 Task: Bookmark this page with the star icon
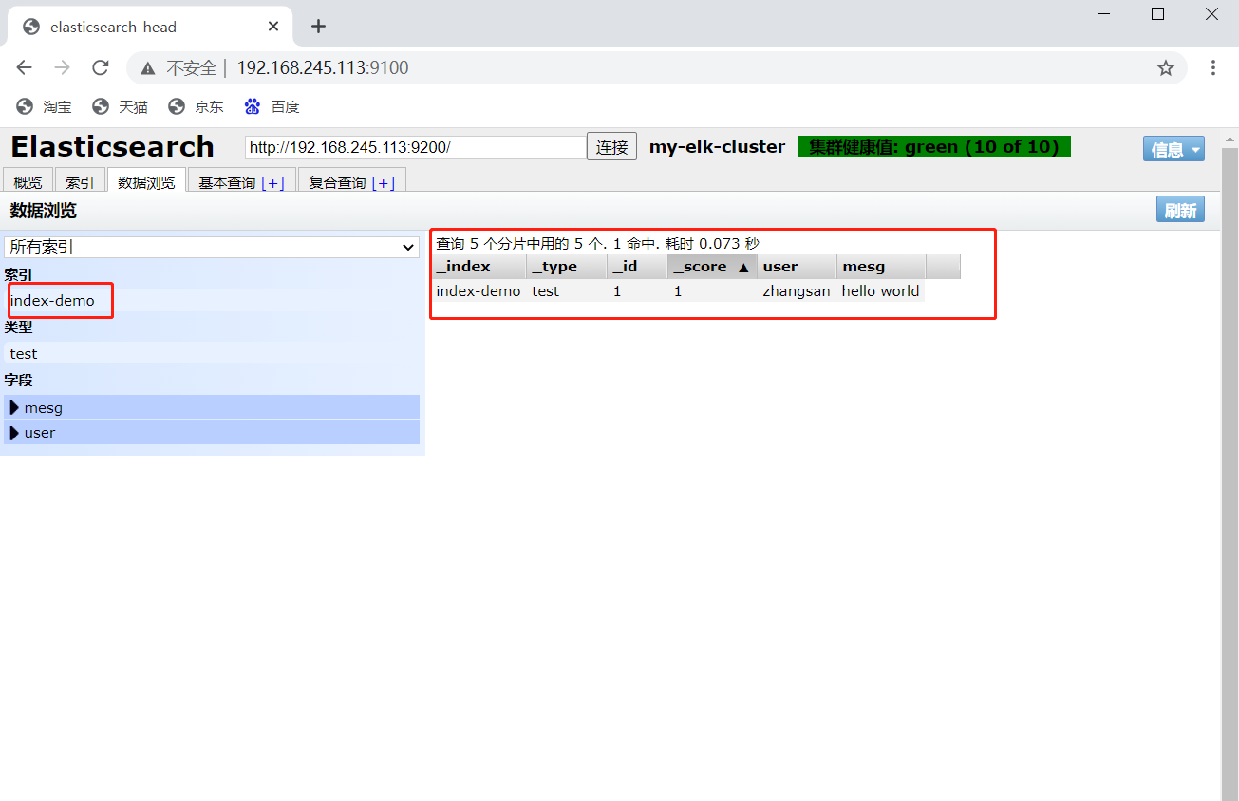[x=1166, y=67]
